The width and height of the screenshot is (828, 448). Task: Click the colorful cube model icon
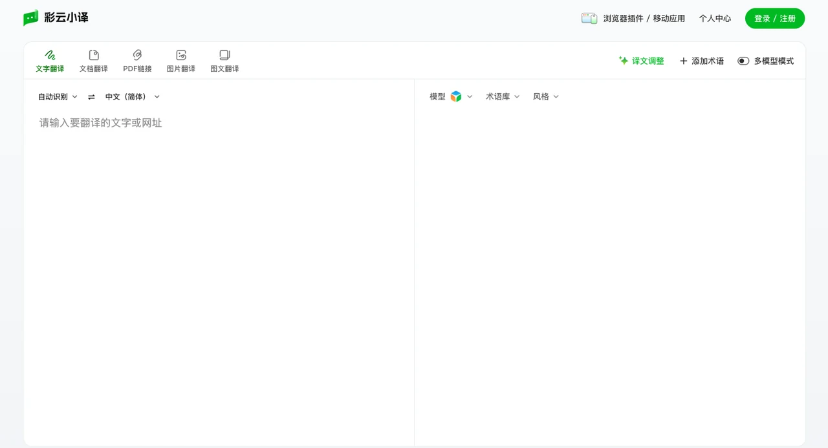pos(456,96)
